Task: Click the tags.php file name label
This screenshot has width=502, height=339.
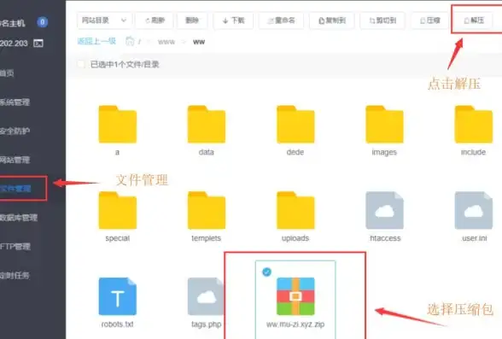Action: tap(207, 324)
